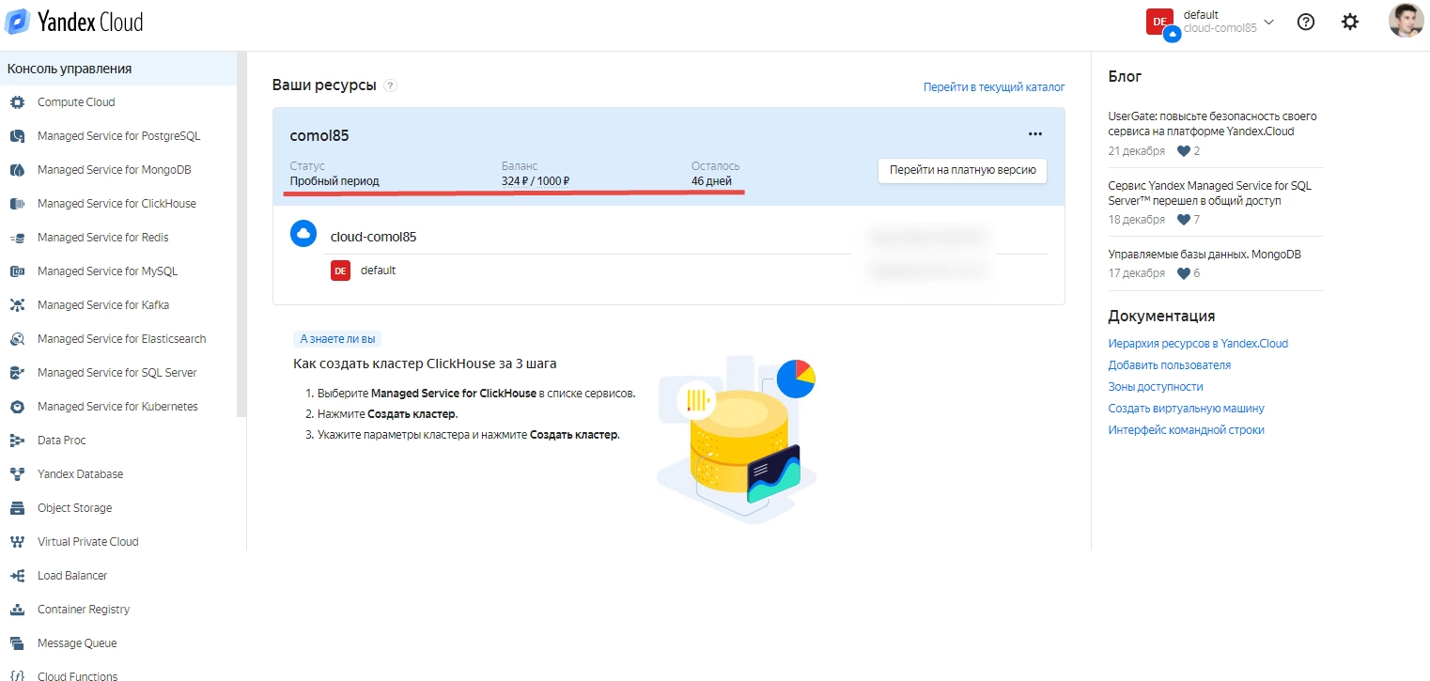Open settings gear icon in header

(x=1350, y=22)
